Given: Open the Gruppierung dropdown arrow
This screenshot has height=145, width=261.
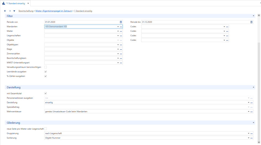Looking at the screenshot, I should (x=249, y=133).
